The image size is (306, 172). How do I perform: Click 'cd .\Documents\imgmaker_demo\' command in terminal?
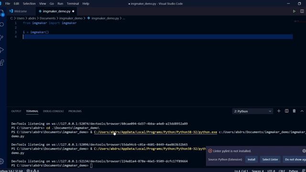(73, 128)
